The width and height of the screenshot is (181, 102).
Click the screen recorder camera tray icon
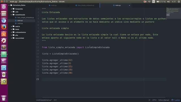pyautogui.click(x=145, y=2)
